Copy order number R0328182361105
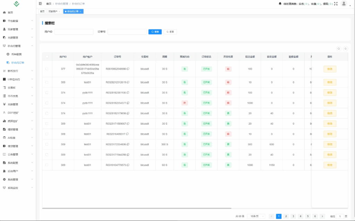 click(x=128, y=92)
